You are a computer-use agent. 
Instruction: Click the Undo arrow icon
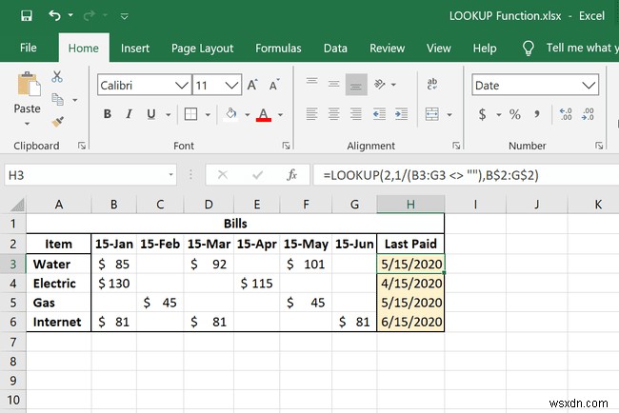point(54,15)
